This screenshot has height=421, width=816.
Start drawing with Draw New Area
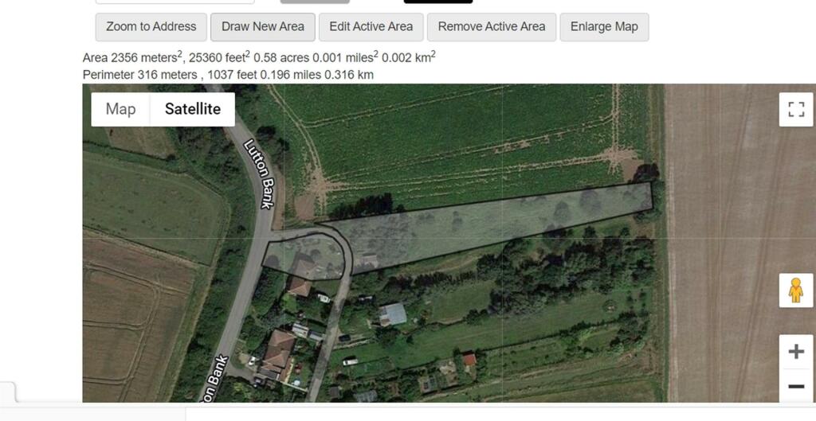pyautogui.click(x=263, y=26)
